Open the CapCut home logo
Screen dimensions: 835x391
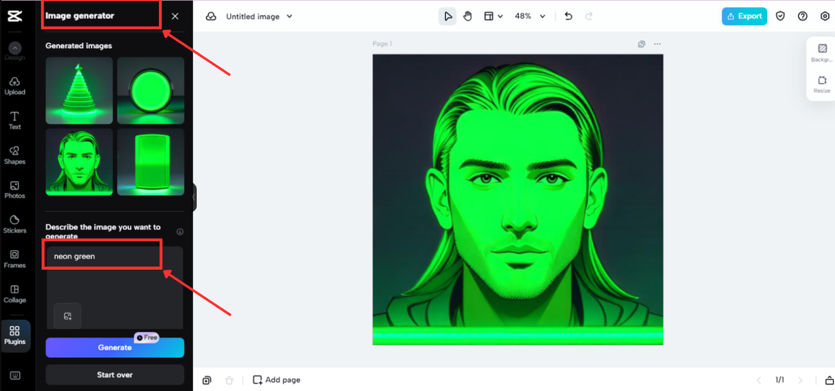[14, 16]
